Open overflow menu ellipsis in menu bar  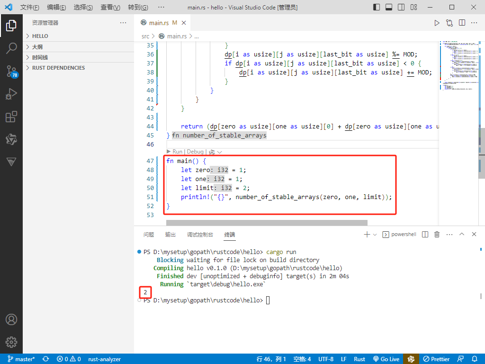[161, 7]
